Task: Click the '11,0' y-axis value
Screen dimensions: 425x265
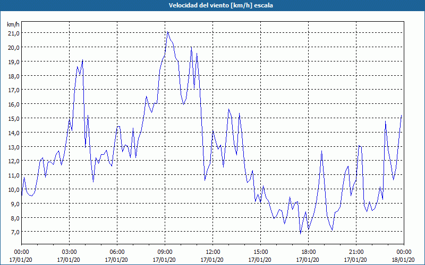Action: coord(14,175)
